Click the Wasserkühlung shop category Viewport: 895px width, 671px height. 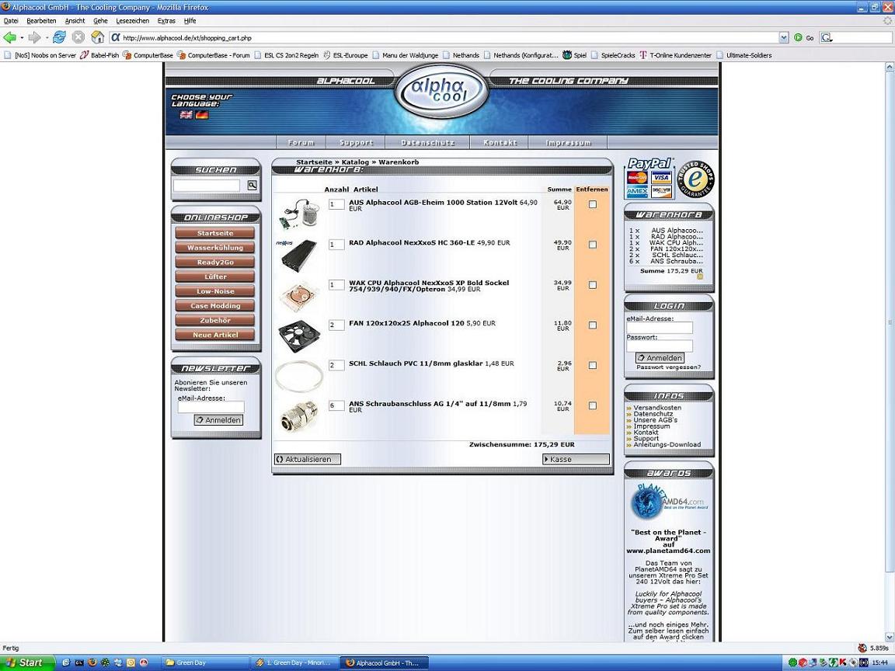pos(215,248)
